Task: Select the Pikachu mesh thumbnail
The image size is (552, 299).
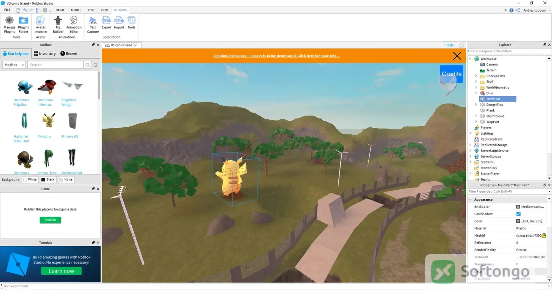Action: pyautogui.click(x=49, y=120)
